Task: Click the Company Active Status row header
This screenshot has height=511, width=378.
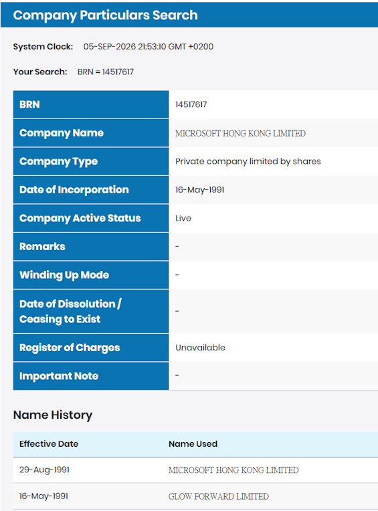Action: (x=91, y=218)
